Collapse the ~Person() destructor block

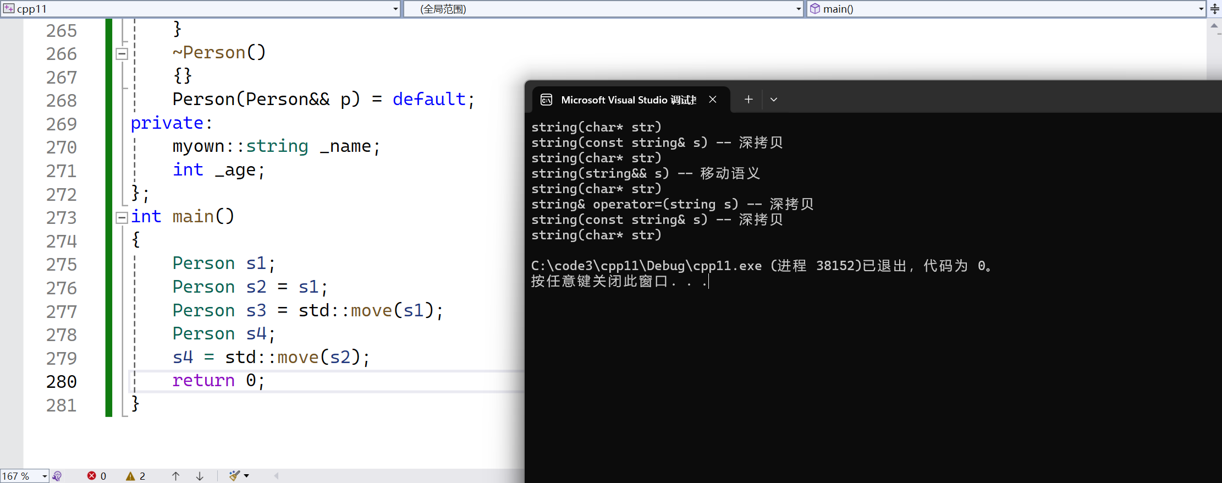pyautogui.click(x=122, y=54)
